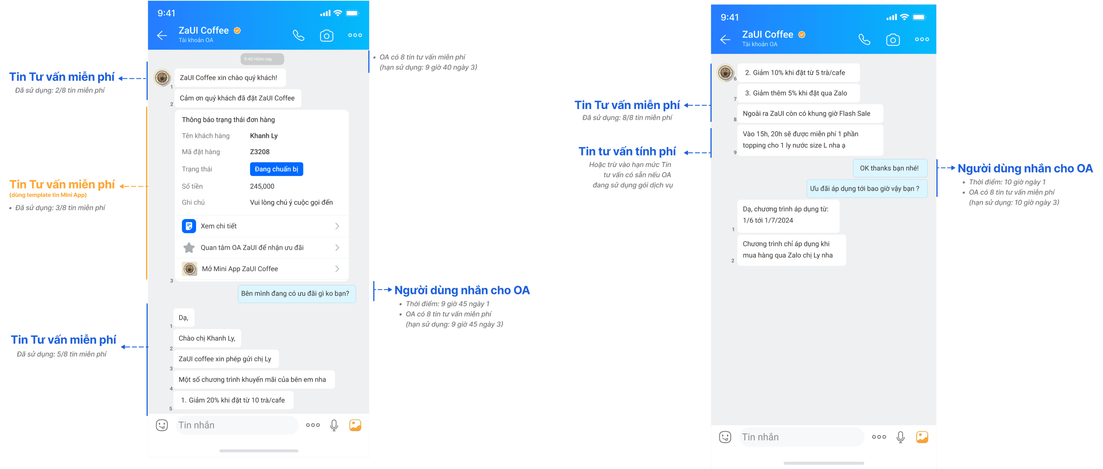
Task: Open Quan tâm OA ZaUI để nhận ưu đãi
Action: (x=262, y=247)
